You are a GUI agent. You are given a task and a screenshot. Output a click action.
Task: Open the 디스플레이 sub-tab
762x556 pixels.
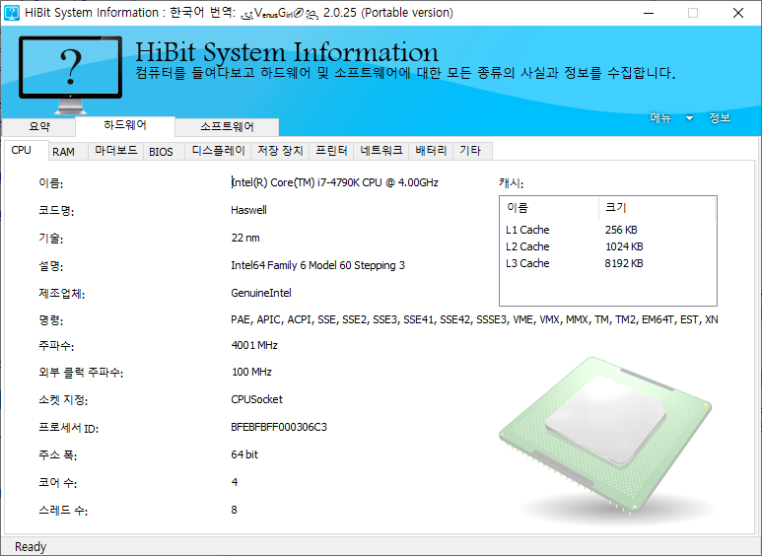218,151
